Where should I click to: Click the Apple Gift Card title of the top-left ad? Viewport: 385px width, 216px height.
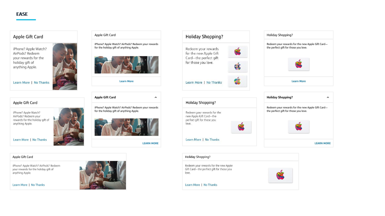(28, 37)
